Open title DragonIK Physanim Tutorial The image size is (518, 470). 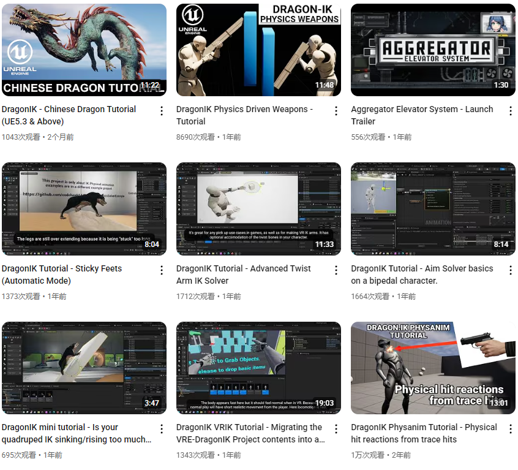point(424,433)
